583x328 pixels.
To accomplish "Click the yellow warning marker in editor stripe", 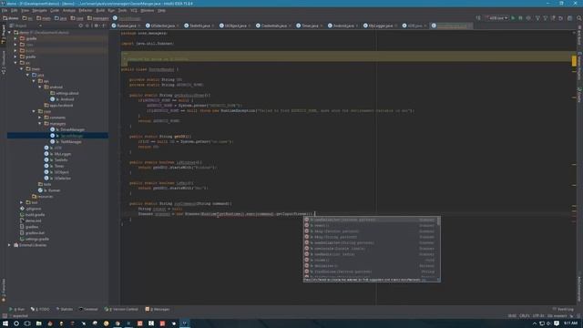I will tap(574, 61).
